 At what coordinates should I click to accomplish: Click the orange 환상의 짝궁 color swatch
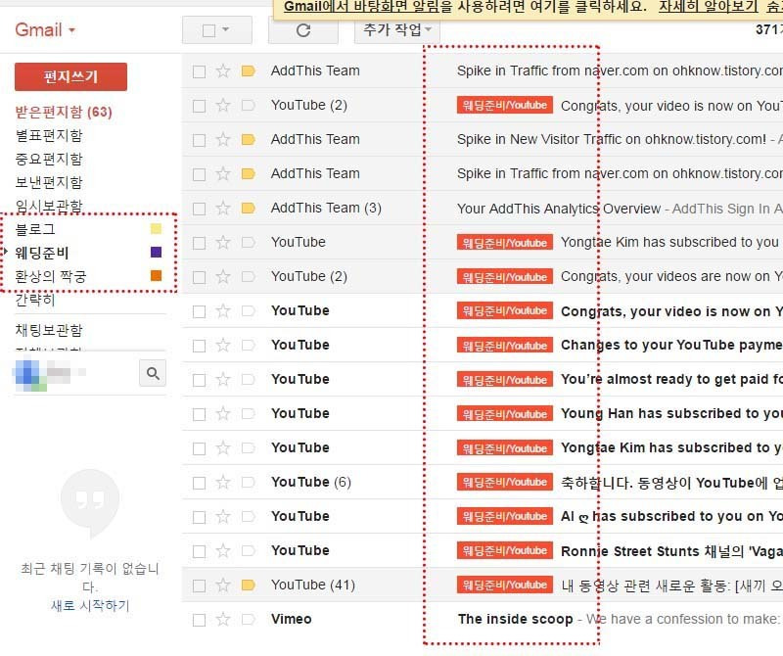tap(157, 275)
